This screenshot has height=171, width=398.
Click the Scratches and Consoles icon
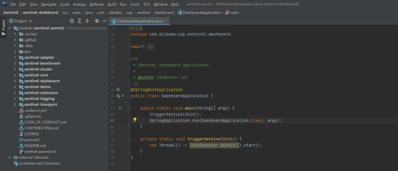[16, 163]
